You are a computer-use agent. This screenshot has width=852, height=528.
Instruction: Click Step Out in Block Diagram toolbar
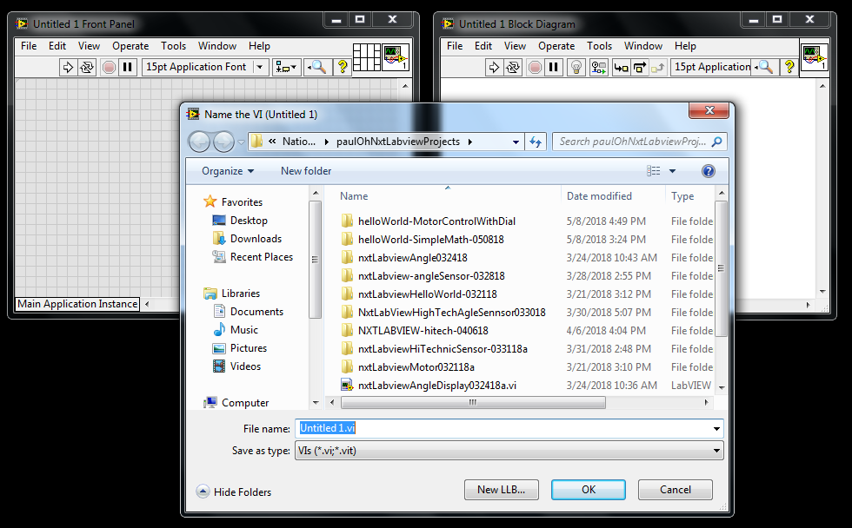(658, 67)
